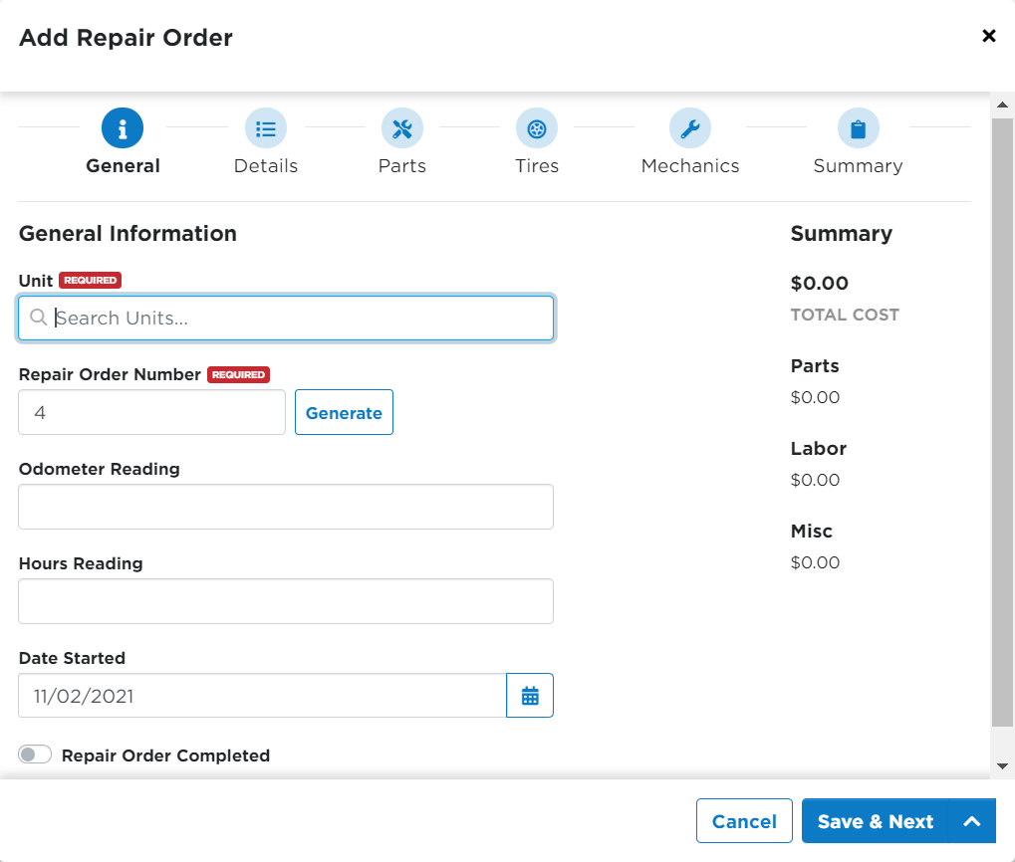1015x862 pixels.
Task: Open Mechanics step wrench icon
Action: pos(690,128)
